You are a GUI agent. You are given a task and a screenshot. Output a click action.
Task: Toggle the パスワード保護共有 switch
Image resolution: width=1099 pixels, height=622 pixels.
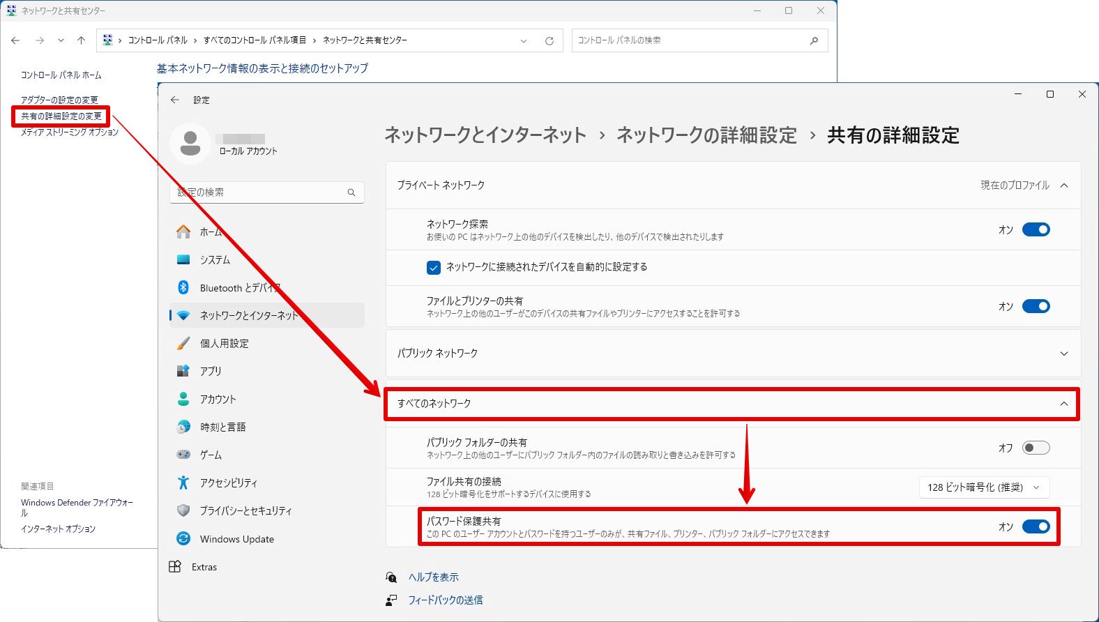(x=1036, y=526)
